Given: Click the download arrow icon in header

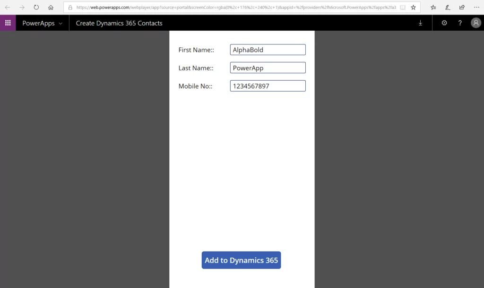Looking at the screenshot, I should pyautogui.click(x=420, y=23).
